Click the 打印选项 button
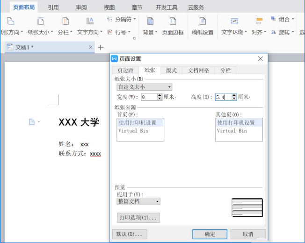The width and height of the screenshot is (305, 243). pyautogui.click(x=138, y=218)
